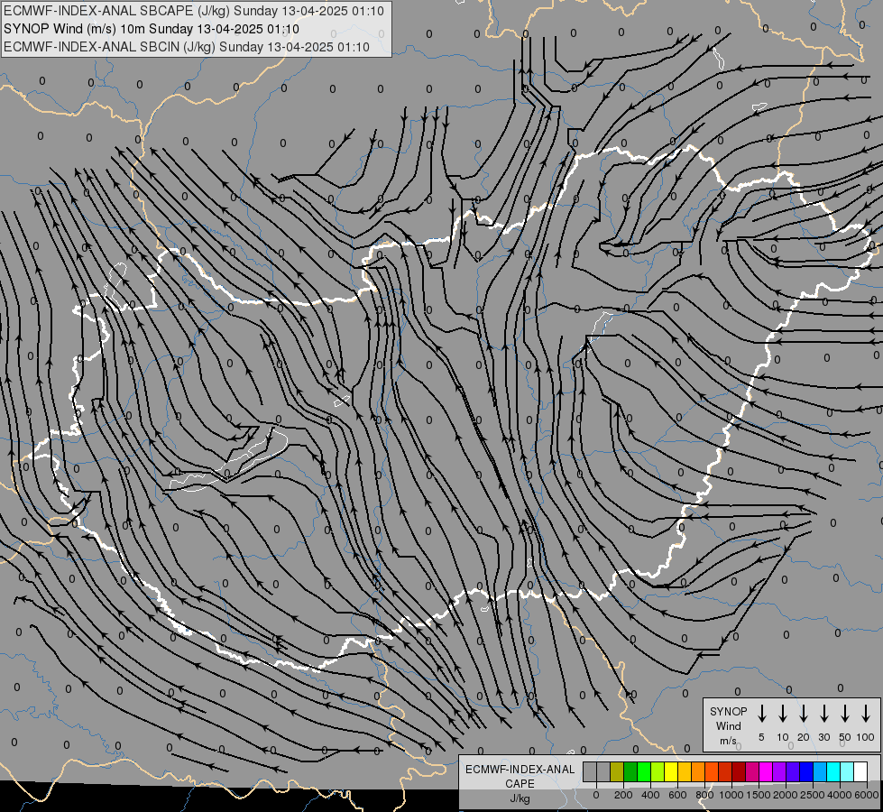Click the CAPE scale value 1000
The height and width of the screenshot is (812, 883).
coord(731,795)
